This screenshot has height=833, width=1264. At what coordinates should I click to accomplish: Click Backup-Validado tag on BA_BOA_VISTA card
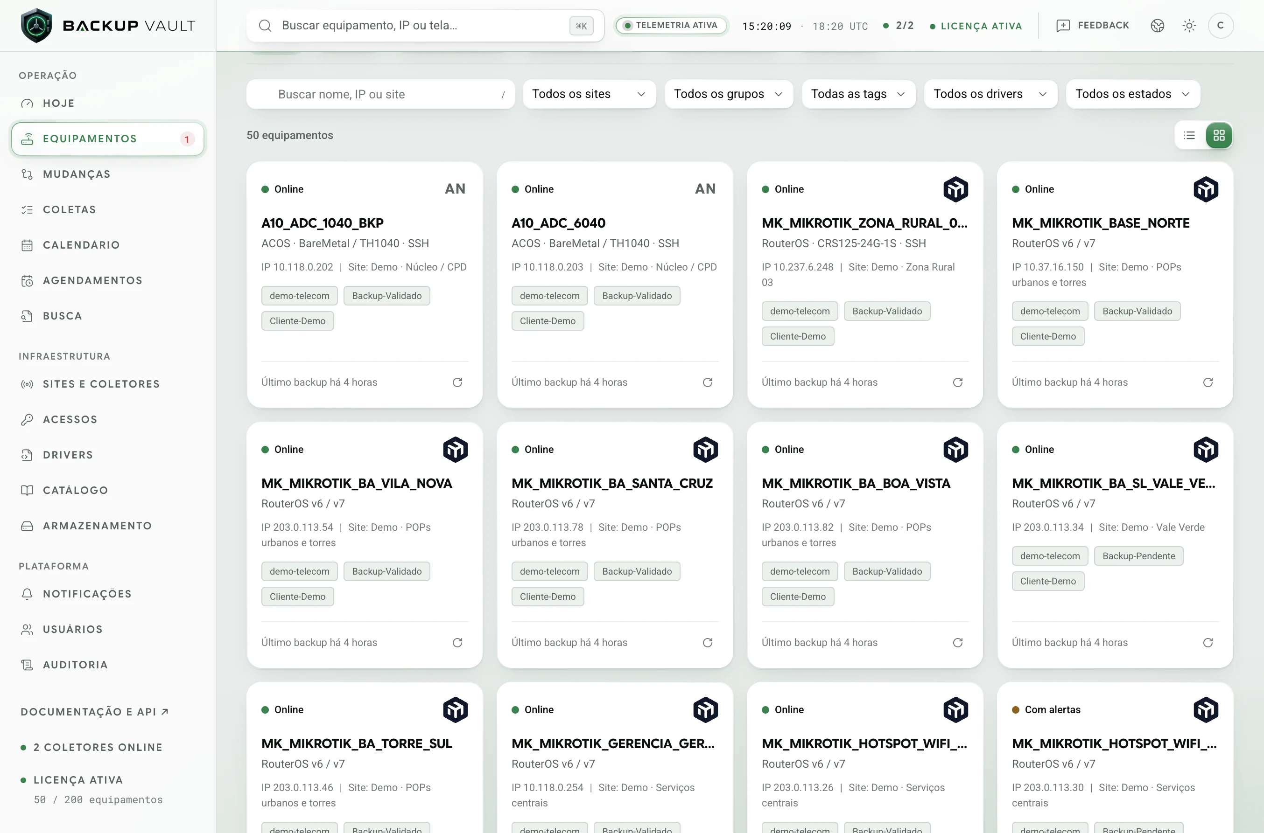[887, 572]
